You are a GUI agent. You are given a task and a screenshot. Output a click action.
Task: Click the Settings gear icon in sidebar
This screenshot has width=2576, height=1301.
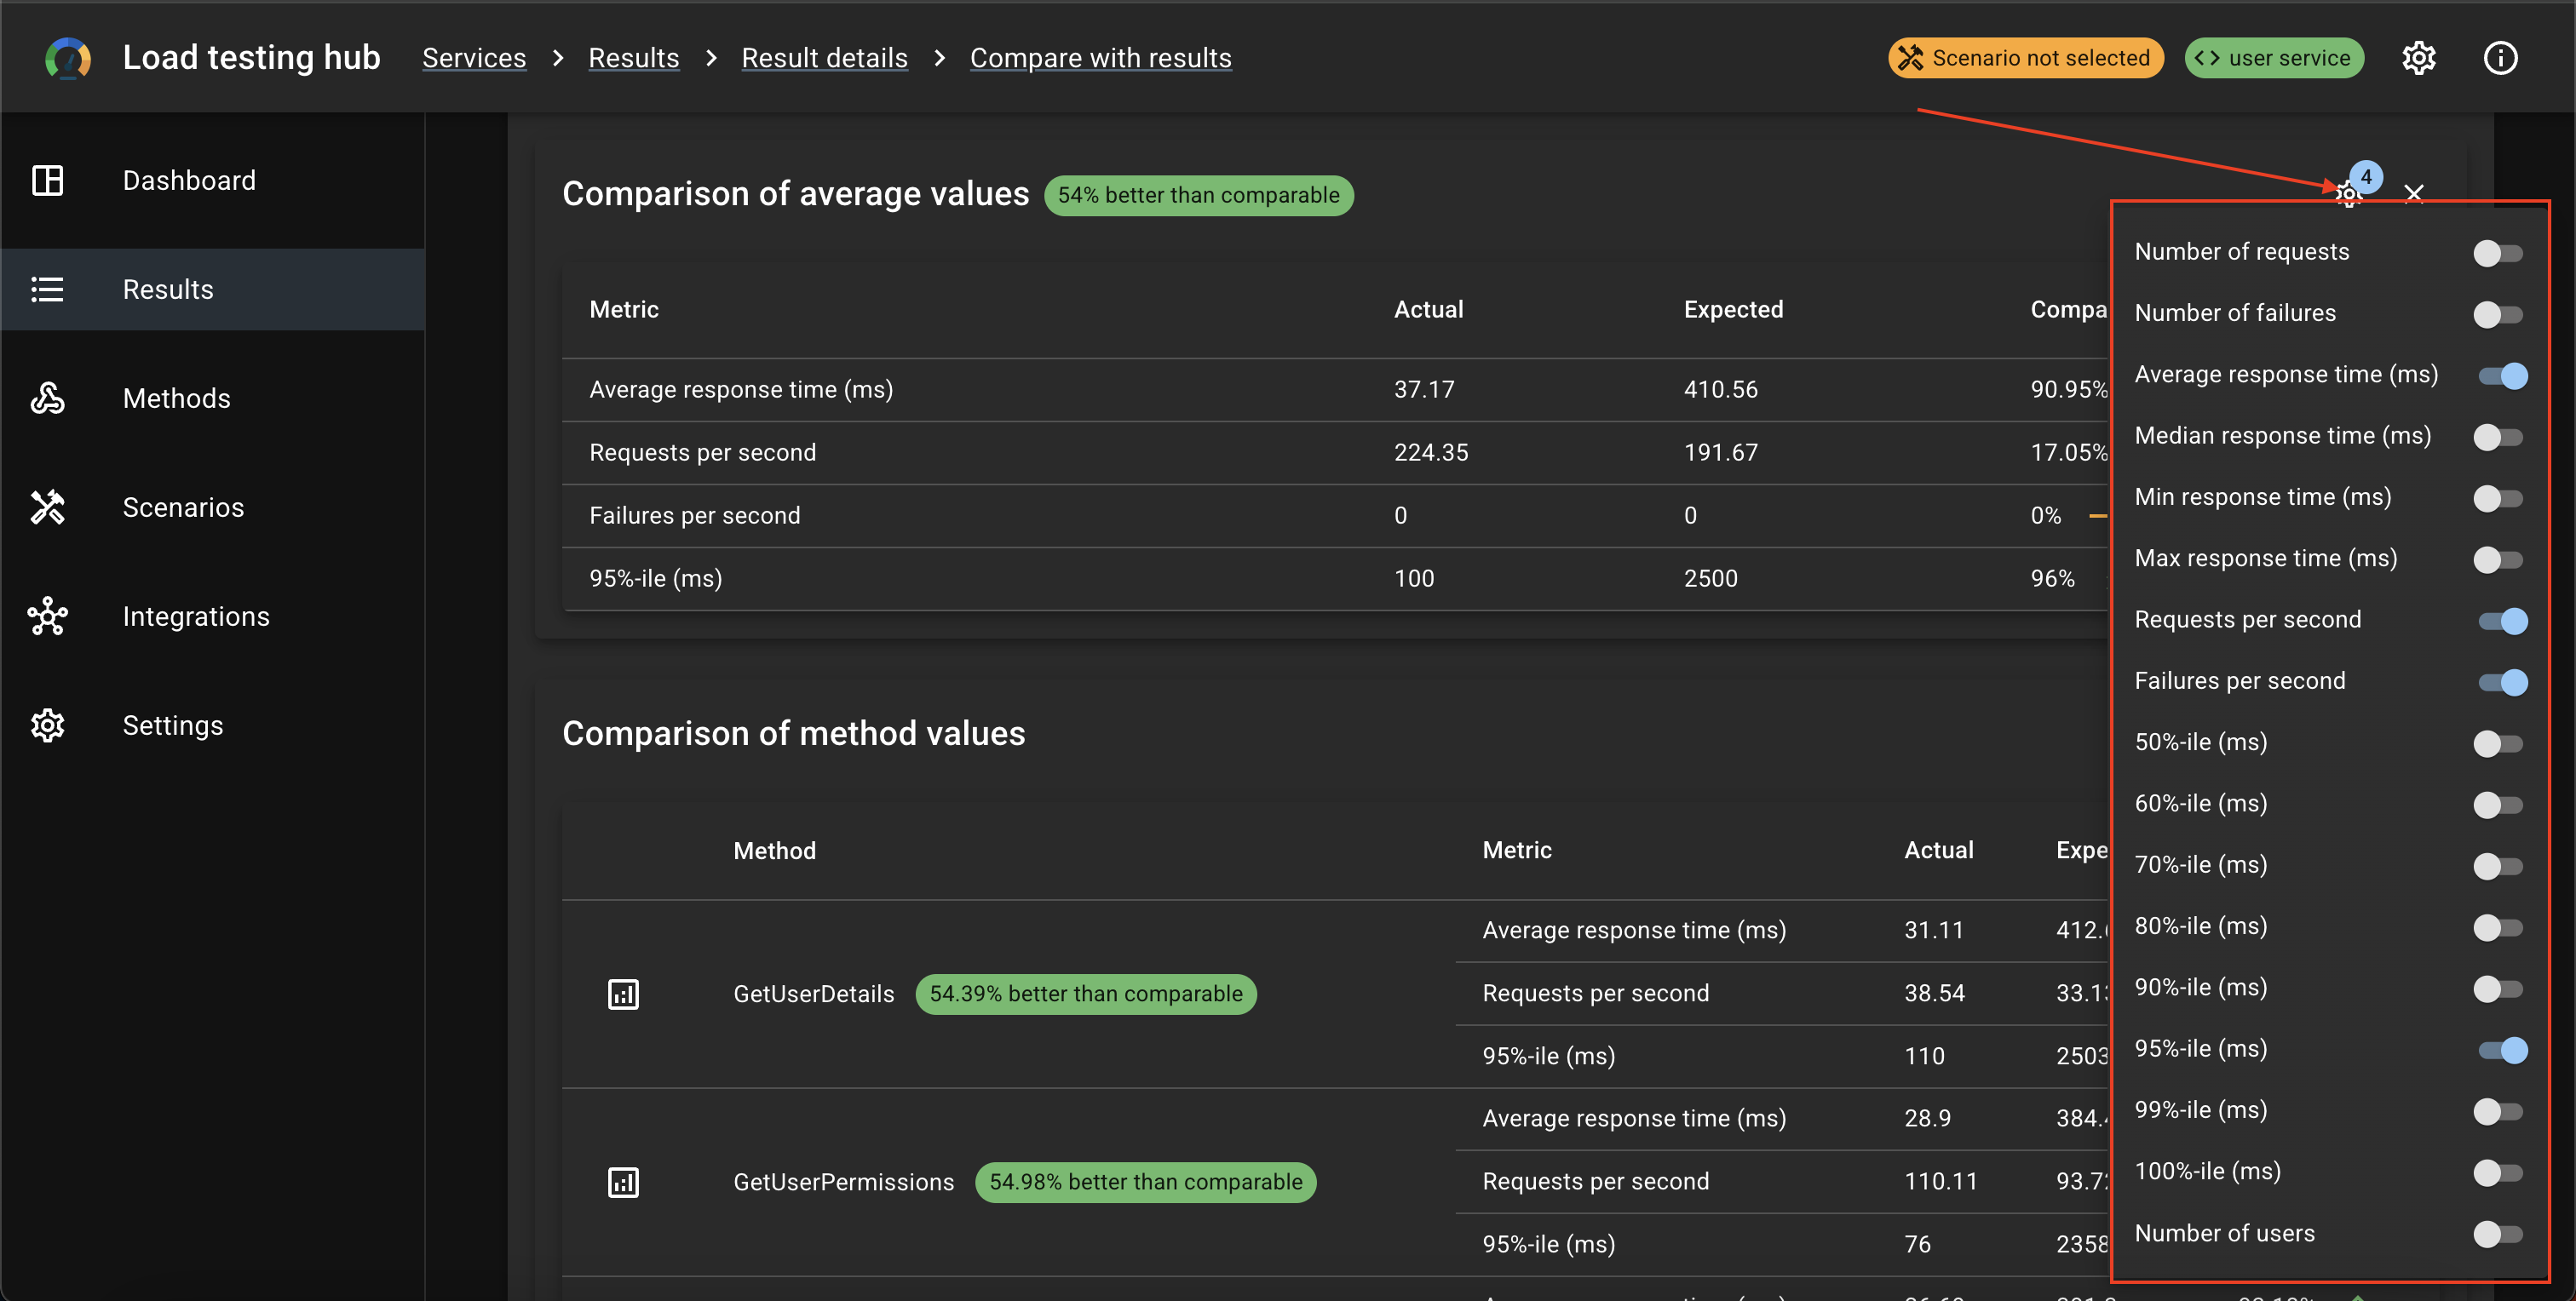(x=47, y=725)
